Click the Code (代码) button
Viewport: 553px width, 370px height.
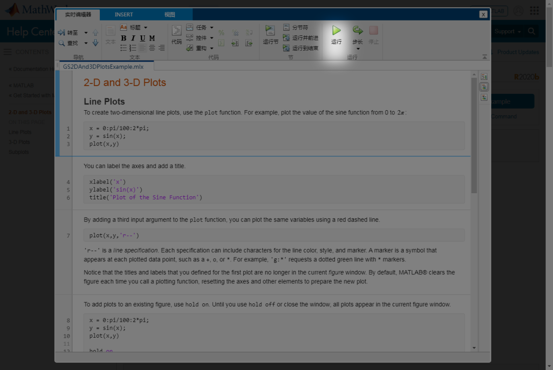point(177,35)
